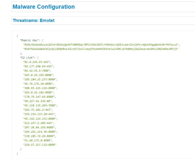The height and width of the screenshot is (165, 195).
Task: Select C2 entry 81.0.236.93:443
Action: (x=36, y=62)
